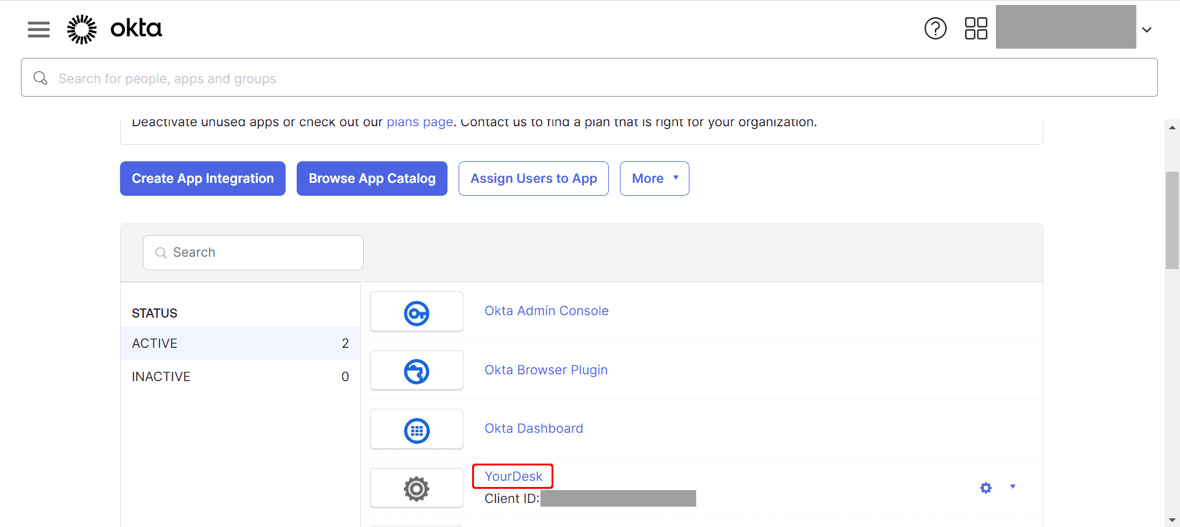Open the help question mark icon
This screenshot has width=1180, height=527.
[935, 28]
